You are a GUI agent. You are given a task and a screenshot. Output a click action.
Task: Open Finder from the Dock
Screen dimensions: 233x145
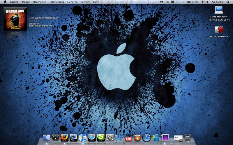[46, 137]
